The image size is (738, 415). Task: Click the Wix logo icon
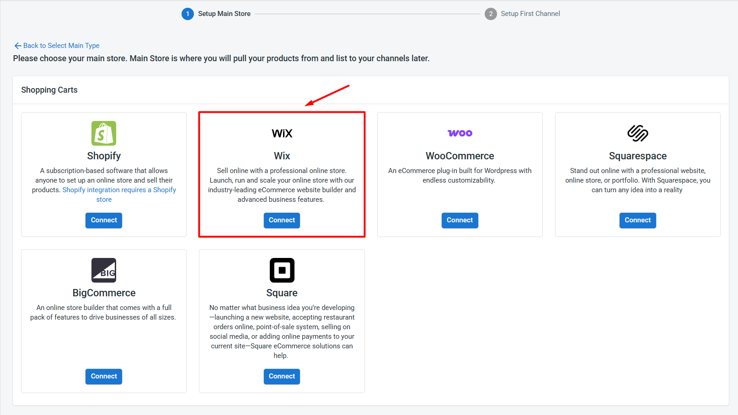pos(282,133)
